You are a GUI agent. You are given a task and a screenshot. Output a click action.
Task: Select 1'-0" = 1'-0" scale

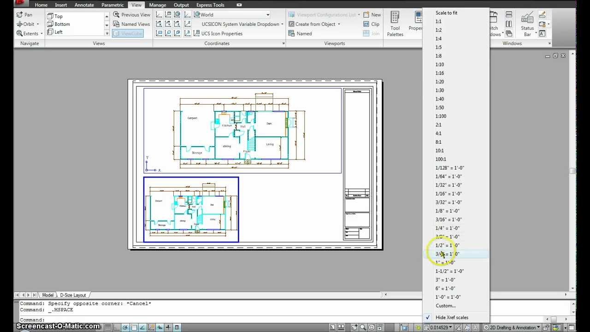pyautogui.click(x=456, y=297)
